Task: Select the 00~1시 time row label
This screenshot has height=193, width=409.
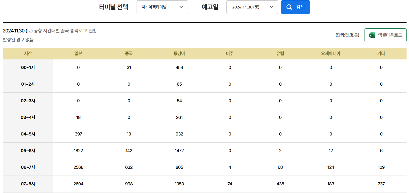Action: pos(28,68)
